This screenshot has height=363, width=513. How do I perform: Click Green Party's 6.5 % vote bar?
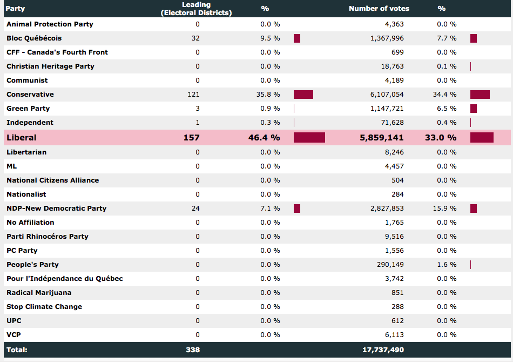pos(474,109)
